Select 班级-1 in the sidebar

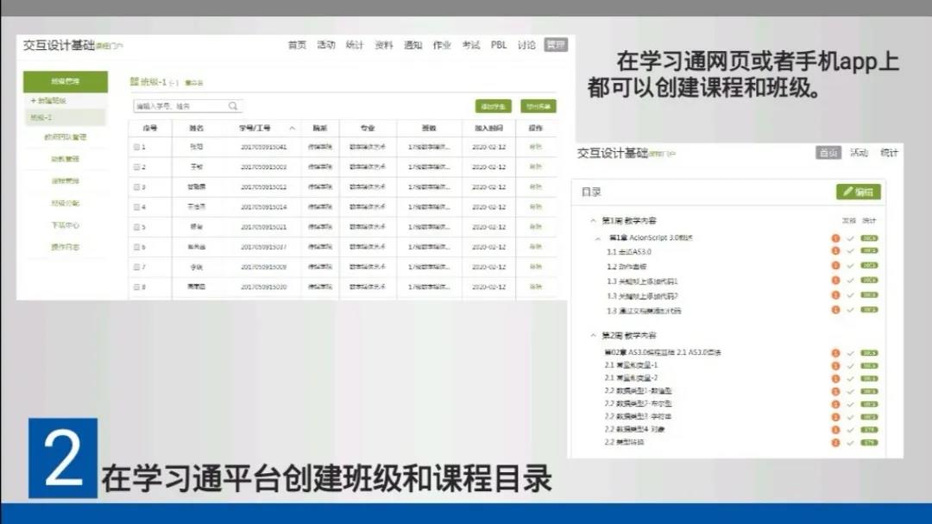[x=66, y=117]
